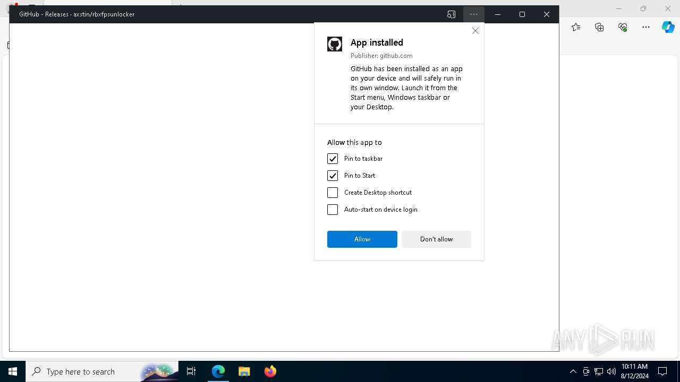Viewport: 680px width, 382px height.
Task: Maximize the GitHub app window
Action: [522, 14]
